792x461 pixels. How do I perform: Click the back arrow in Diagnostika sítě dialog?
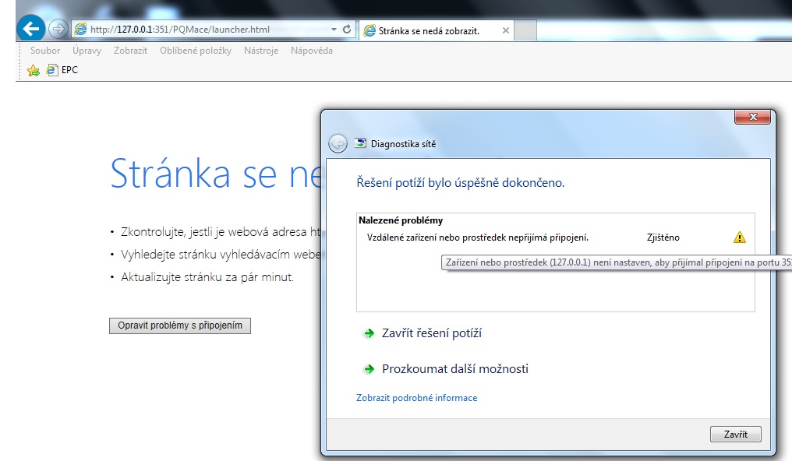click(x=338, y=143)
